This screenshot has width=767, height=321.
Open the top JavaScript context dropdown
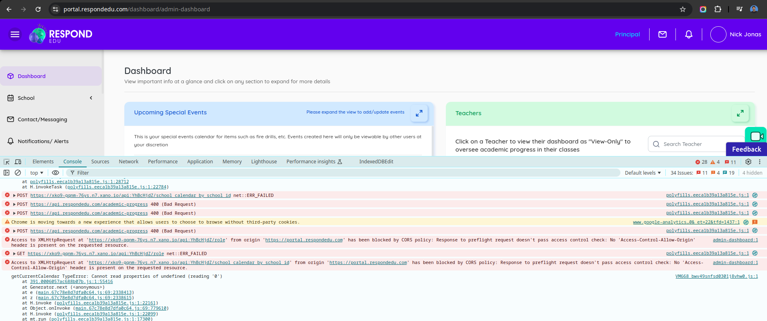(x=36, y=173)
